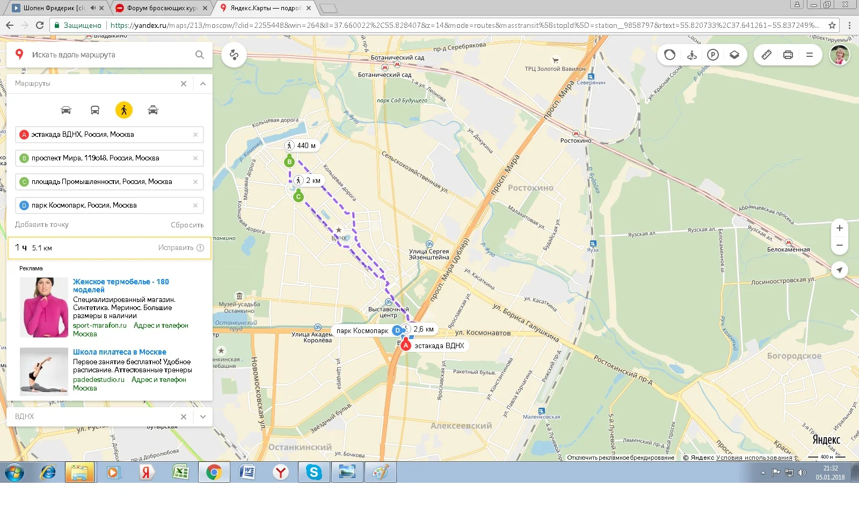This screenshot has width=859, height=515.
Task: Click the browser back arrow
Action: pyautogui.click(x=10, y=25)
